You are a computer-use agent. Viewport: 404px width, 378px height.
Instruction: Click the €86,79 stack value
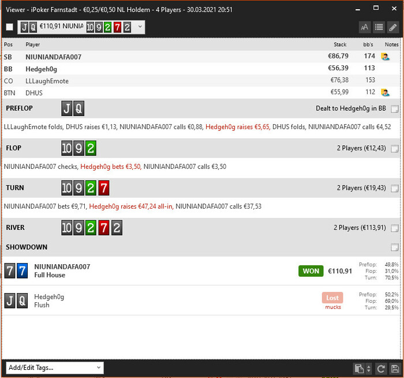pyautogui.click(x=338, y=55)
